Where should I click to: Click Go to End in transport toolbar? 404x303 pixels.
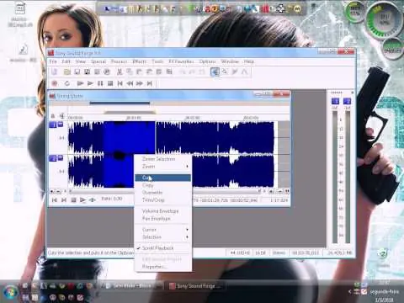coord(150,83)
